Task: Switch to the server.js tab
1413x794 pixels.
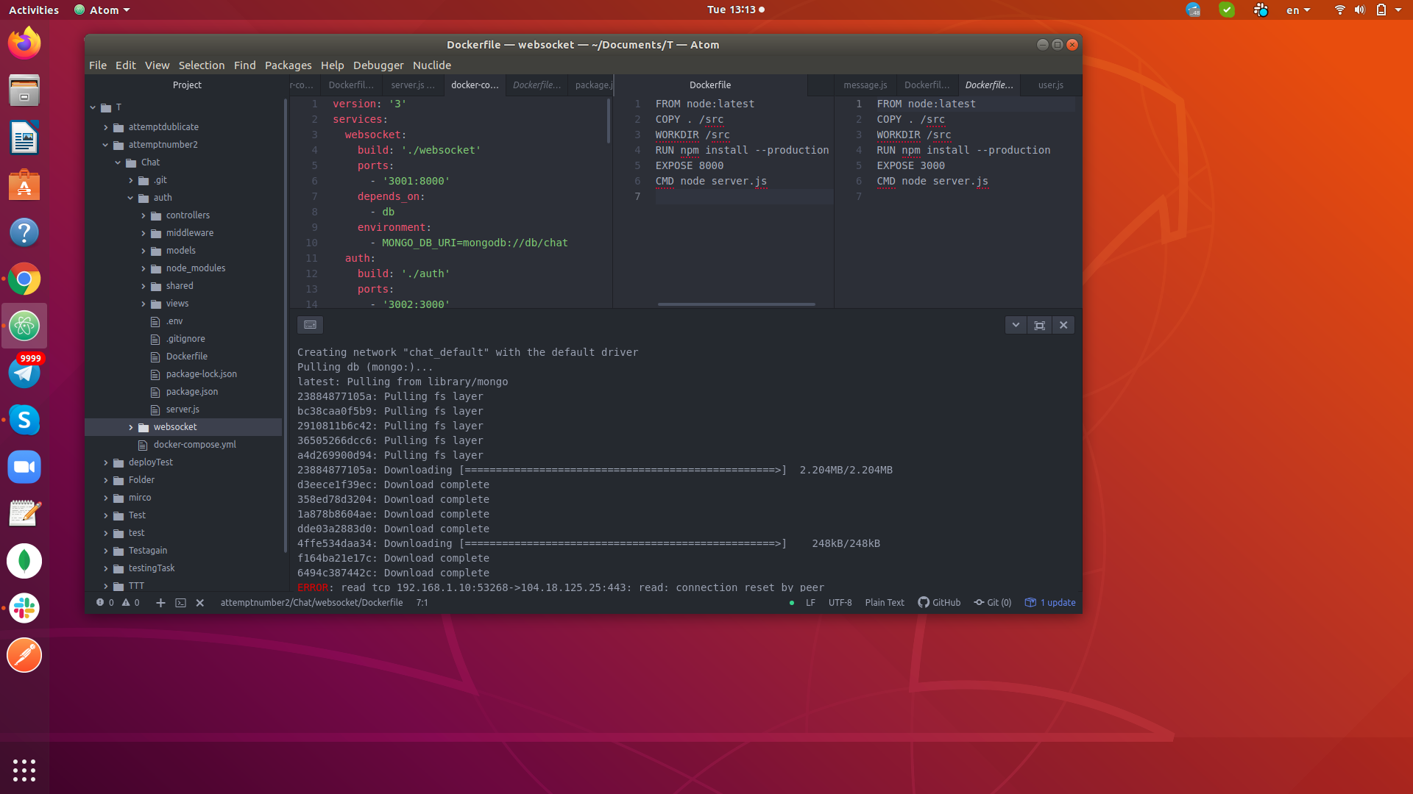Action: pos(412,85)
